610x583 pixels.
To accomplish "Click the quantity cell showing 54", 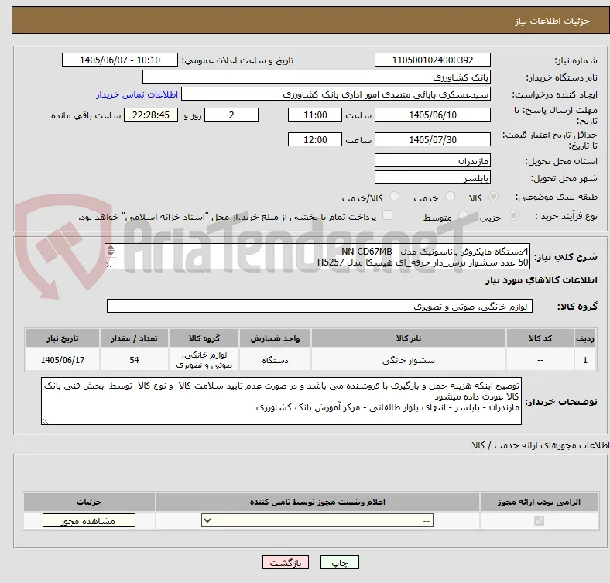I will point(134,360).
